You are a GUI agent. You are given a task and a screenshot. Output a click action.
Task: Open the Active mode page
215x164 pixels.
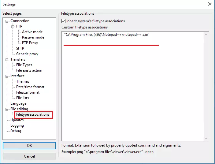click(x=32, y=32)
